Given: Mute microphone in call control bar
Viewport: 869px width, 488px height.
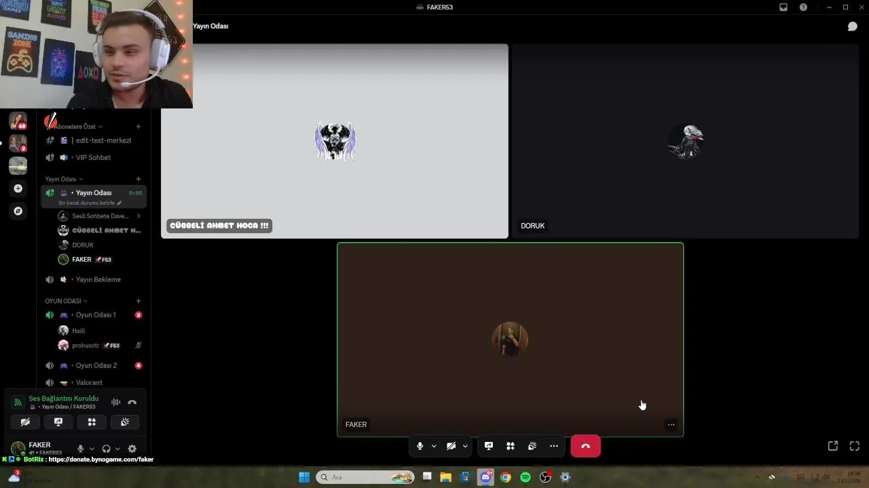Looking at the screenshot, I should click(420, 446).
